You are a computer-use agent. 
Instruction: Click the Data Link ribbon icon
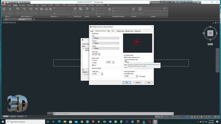109,9
